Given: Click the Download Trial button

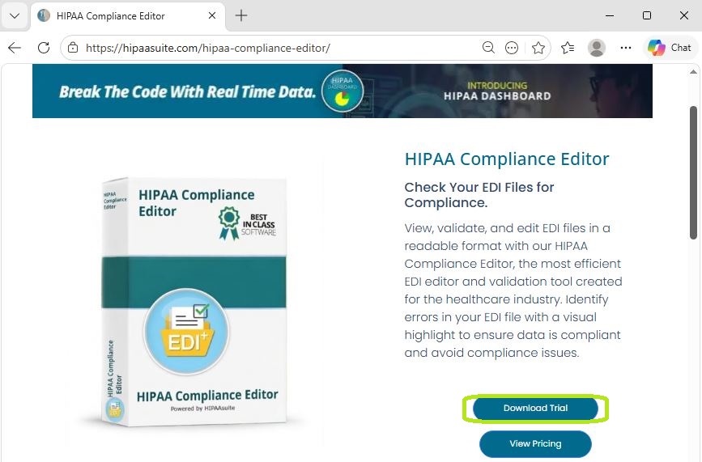Looking at the screenshot, I should click(535, 408).
